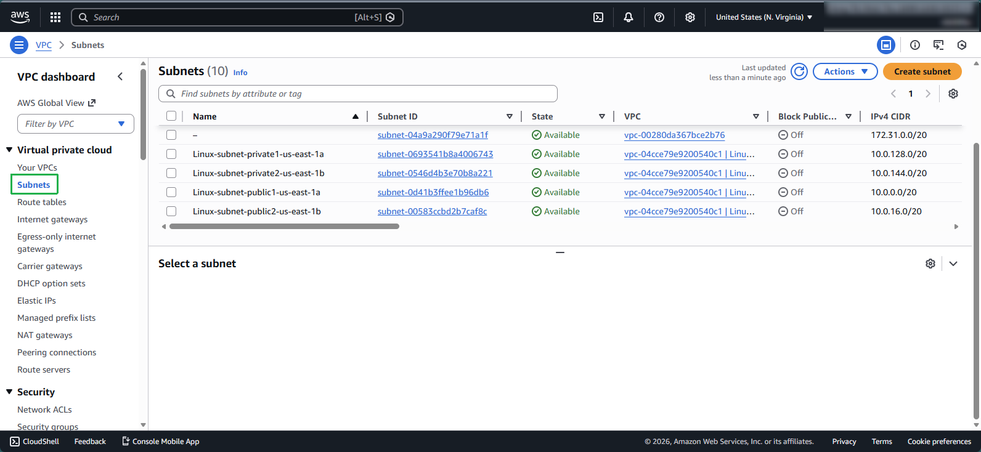Launch CloudShell from the top bar icon
Image resolution: width=981 pixels, height=452 pixels.
pyautogui.click(x=598, y=17)
